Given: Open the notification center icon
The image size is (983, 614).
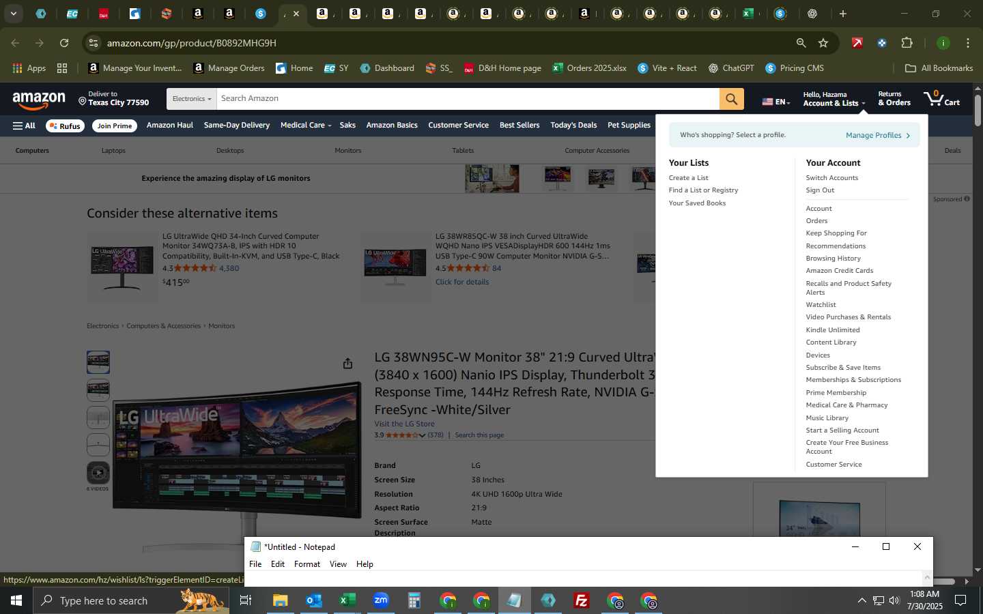Looking at the screenshot, I should 960,600.
